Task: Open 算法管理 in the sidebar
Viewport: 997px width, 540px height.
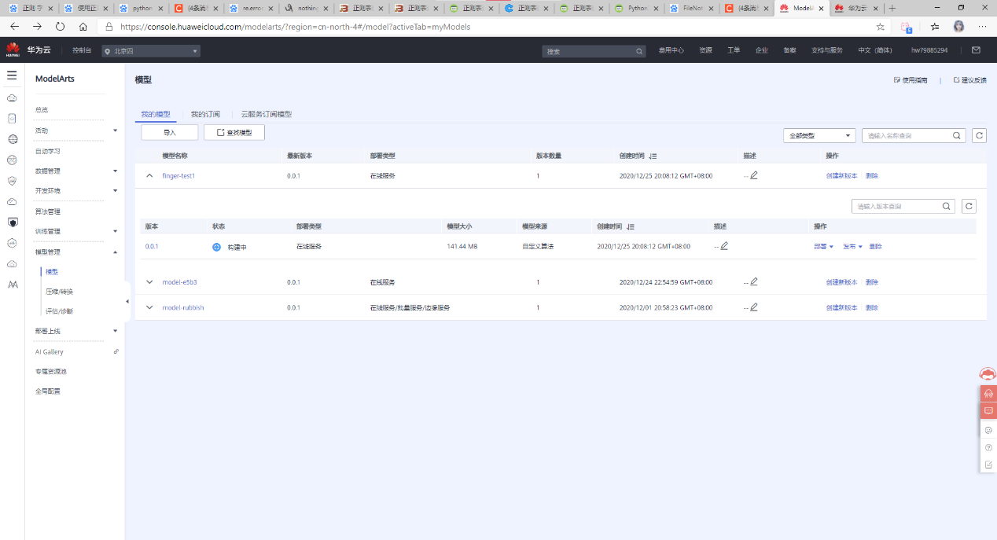Action: click(48, 211)
